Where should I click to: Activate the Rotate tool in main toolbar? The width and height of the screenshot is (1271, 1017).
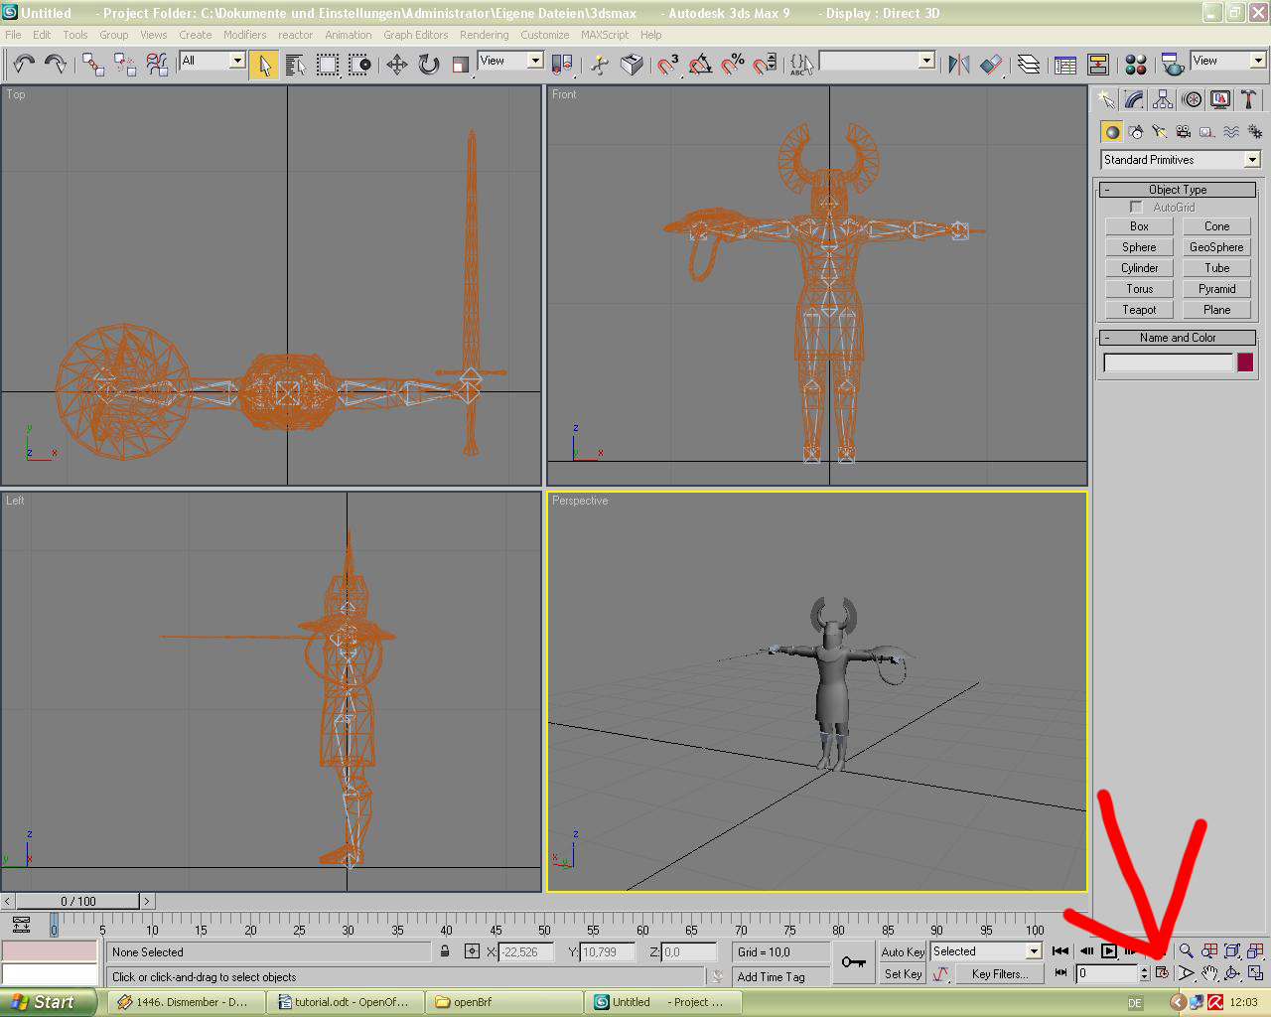[x=429, y=65]
